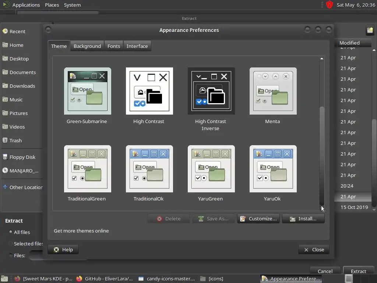Open the Applications menu
Screen dimensions: 377x283
pyautogui.click(x=26, y=5)
